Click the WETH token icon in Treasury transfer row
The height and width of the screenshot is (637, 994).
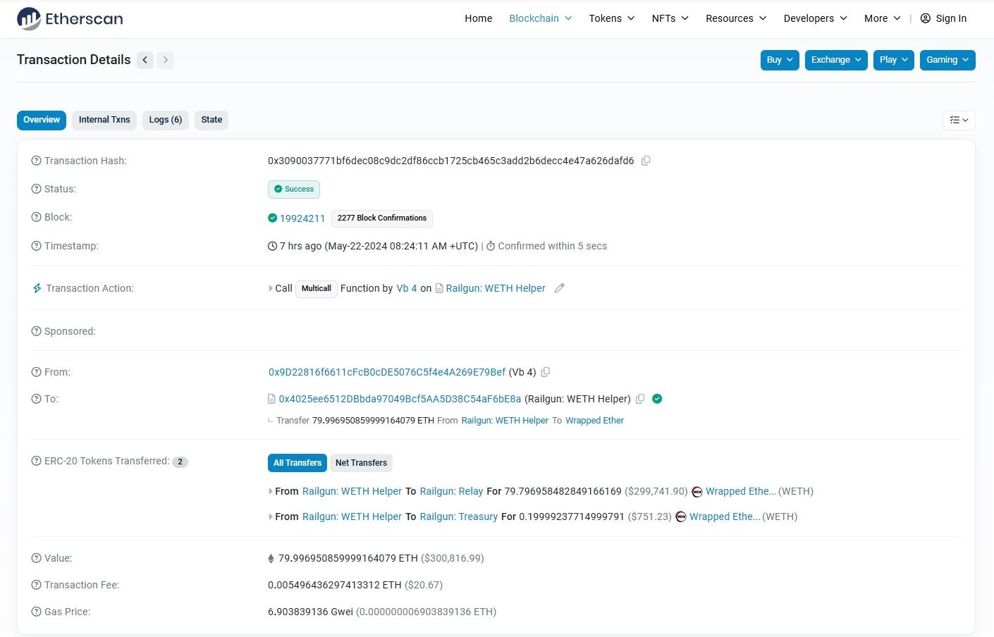[681, 517]
